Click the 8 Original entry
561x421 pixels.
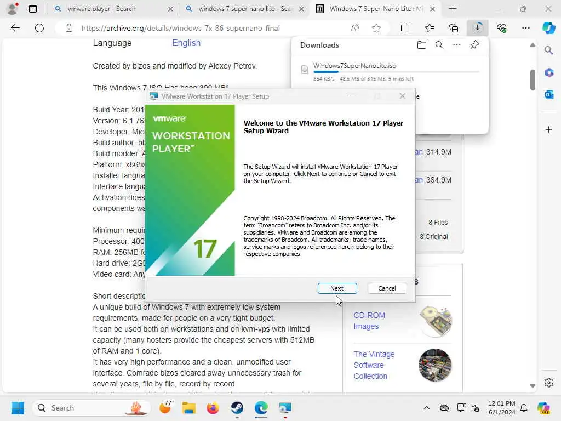click(434, 237)
